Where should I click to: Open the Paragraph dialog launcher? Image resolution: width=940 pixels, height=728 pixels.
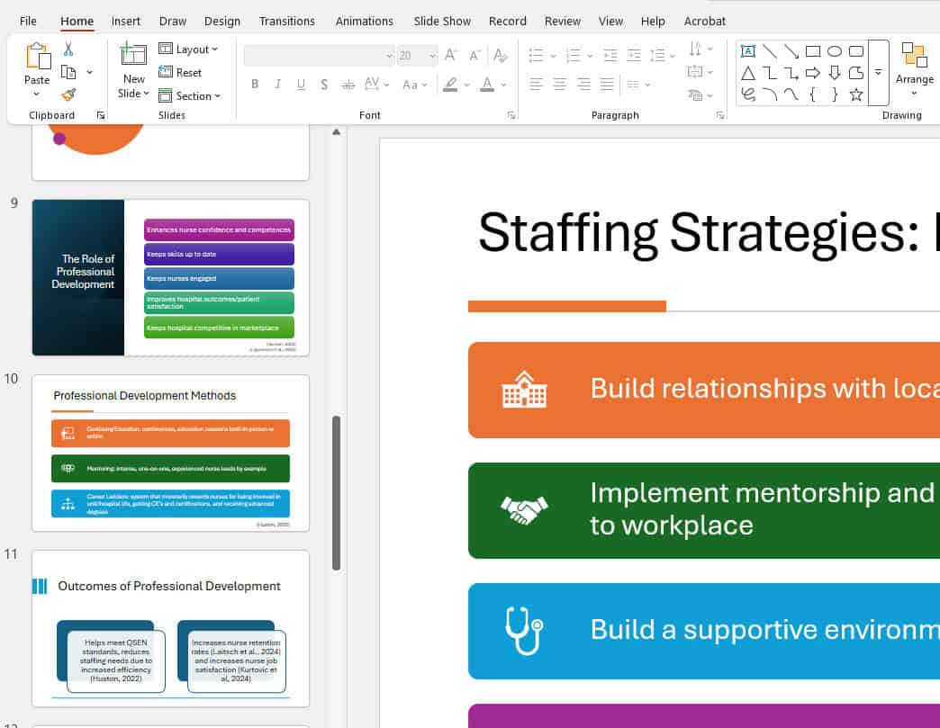(720, 115)
